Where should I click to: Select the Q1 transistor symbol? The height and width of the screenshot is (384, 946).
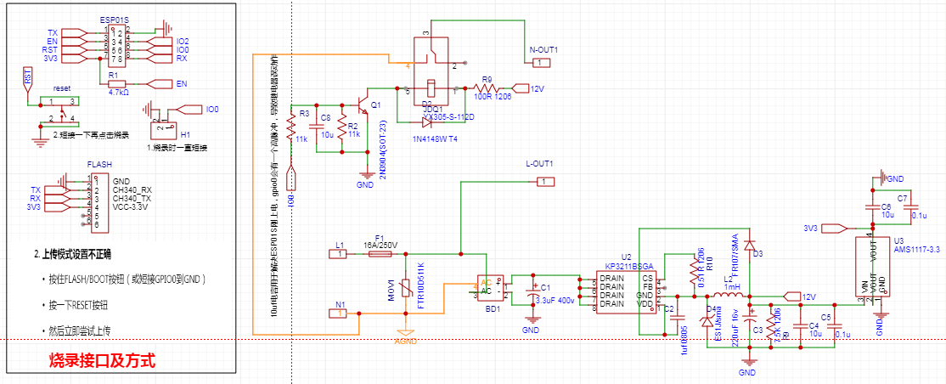tap(362, 105)
